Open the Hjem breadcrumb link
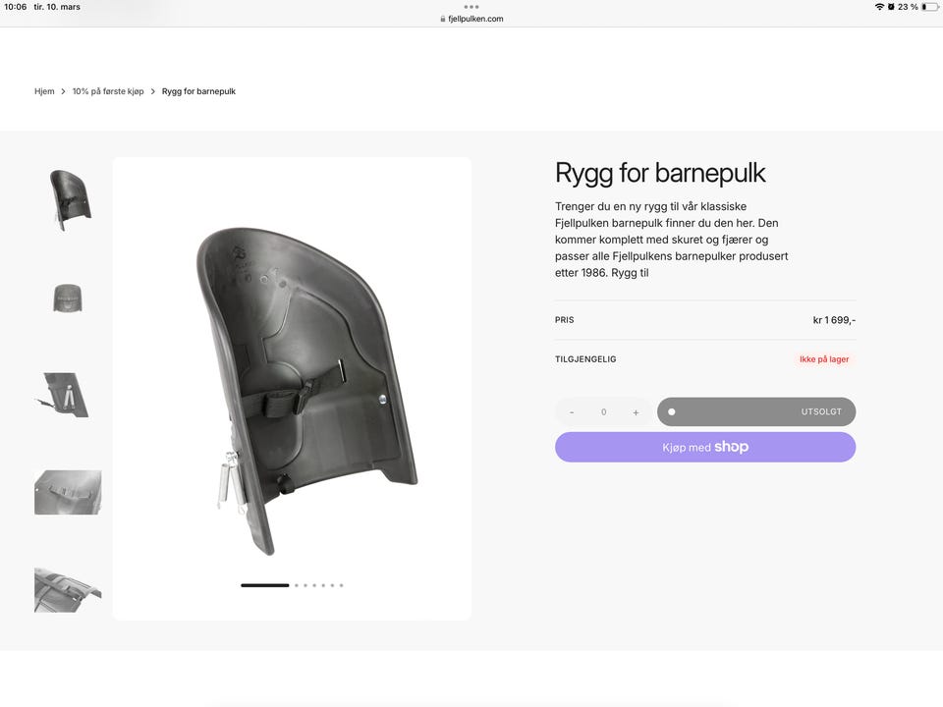 (44, 91)
